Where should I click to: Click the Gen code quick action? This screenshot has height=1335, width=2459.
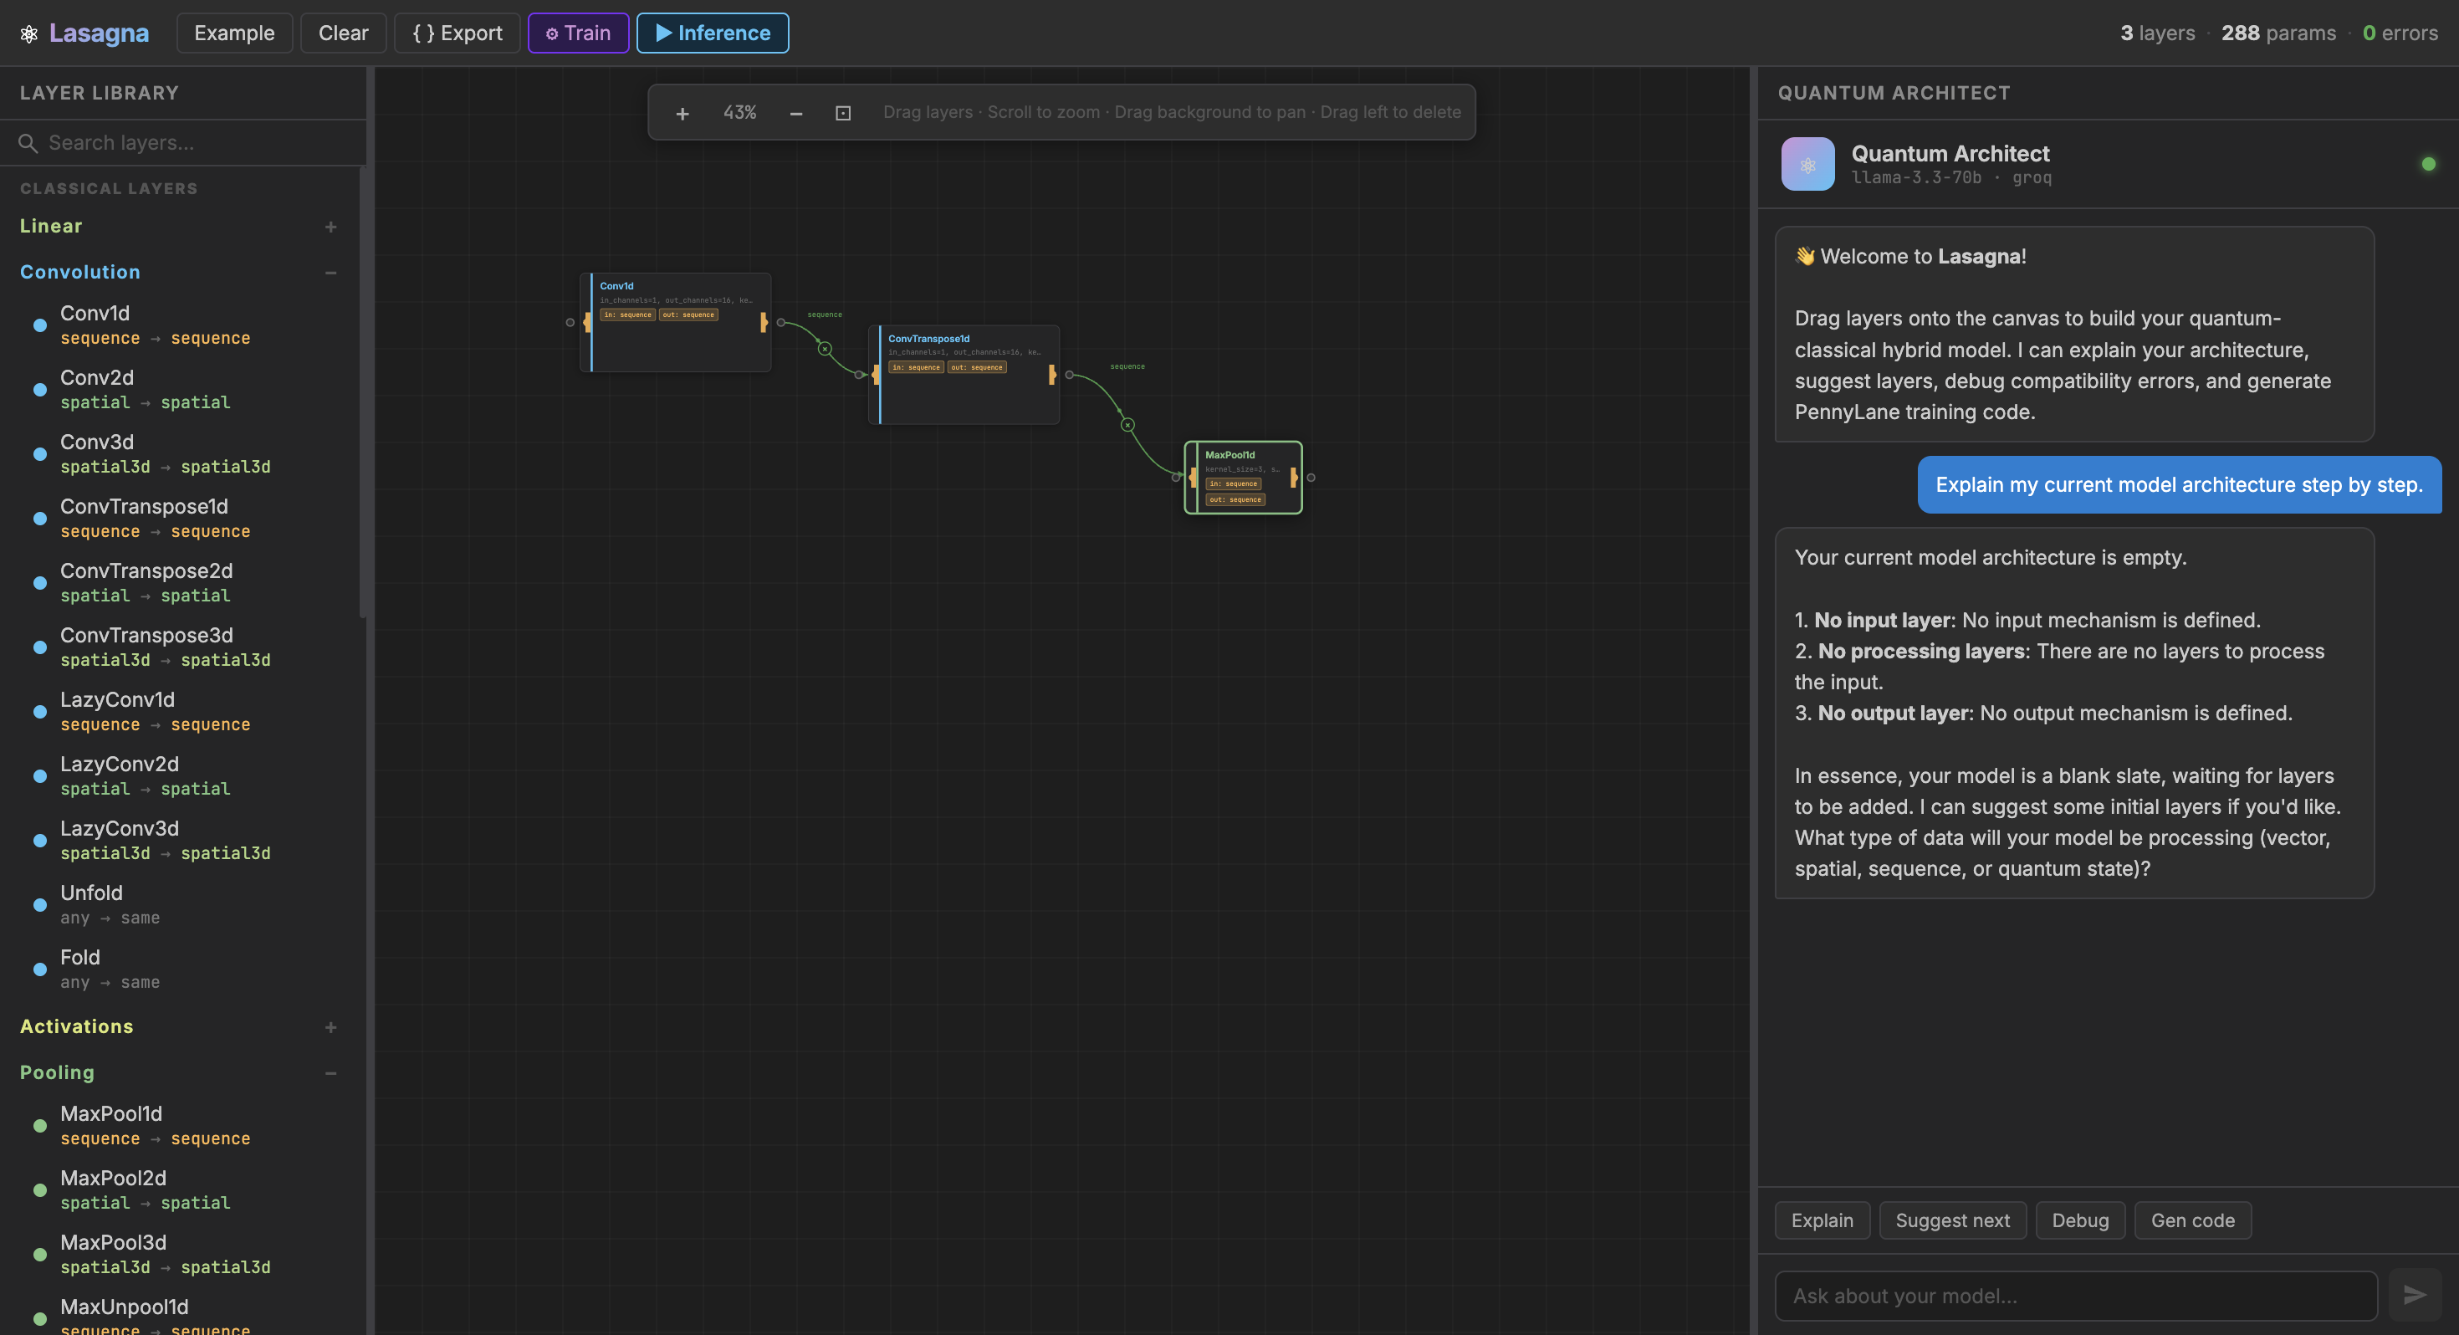pos(2191,1220)
